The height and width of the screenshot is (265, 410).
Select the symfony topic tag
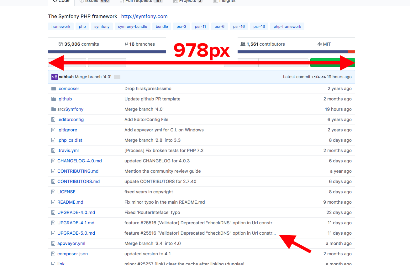pyautogui.click(x=102, y=27)
